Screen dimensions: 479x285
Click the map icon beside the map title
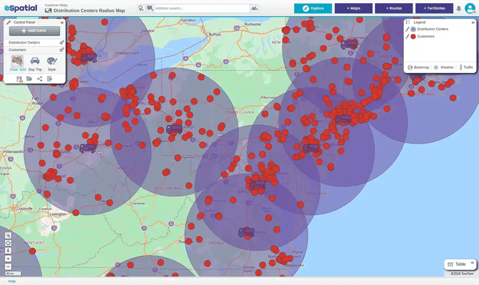[48, 11]
